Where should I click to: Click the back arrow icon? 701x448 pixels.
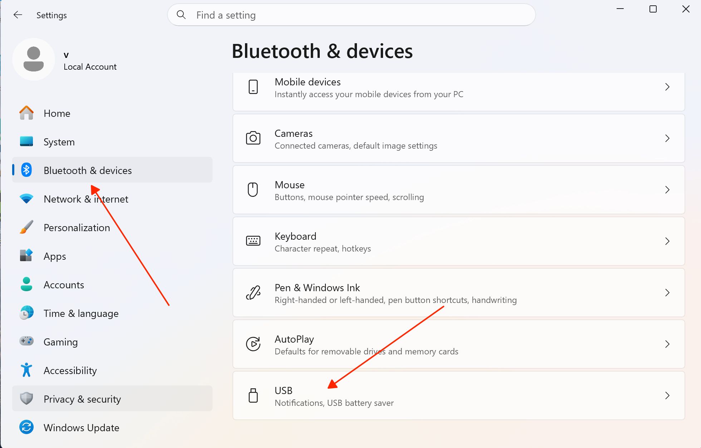pyautogui.click(x=18, y=15)
